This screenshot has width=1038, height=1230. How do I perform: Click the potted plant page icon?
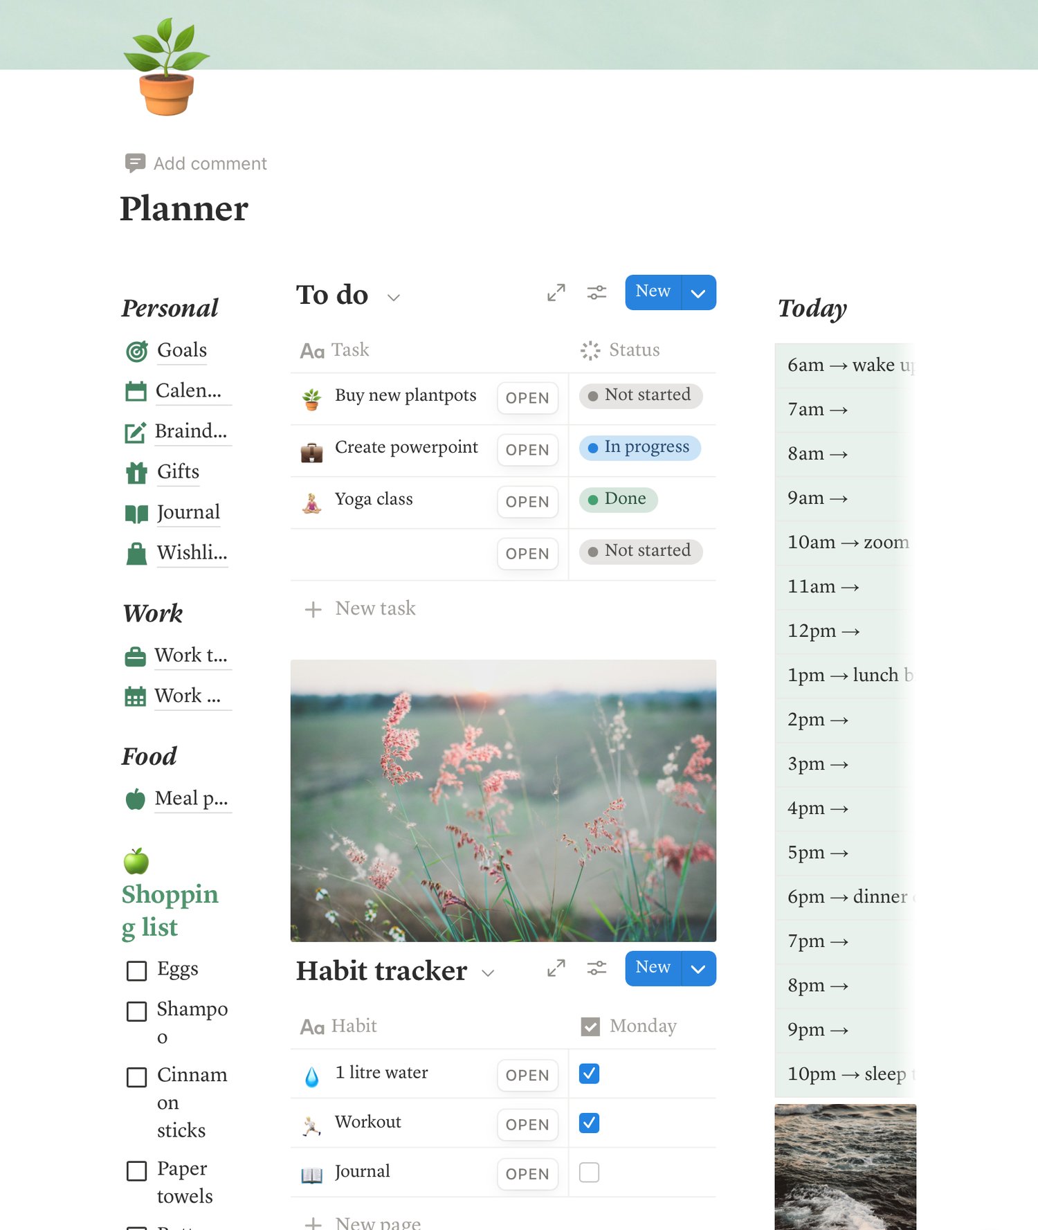coord(167,66)
